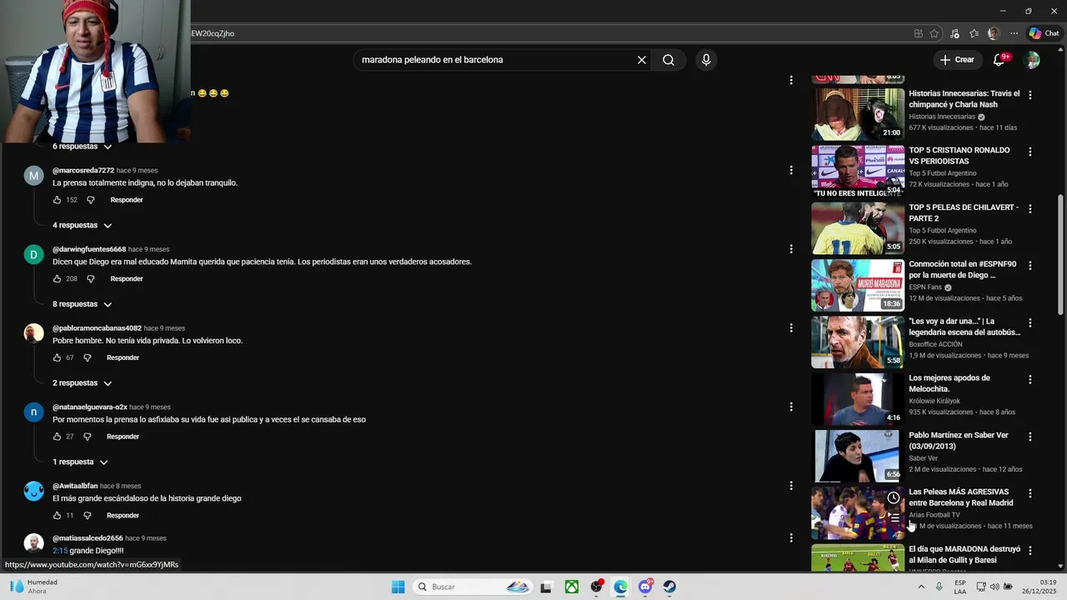The image size is (1067, 600).
Task: Add Las Peleas MÁS AGRESIVAS to queue
Action: 893,517
